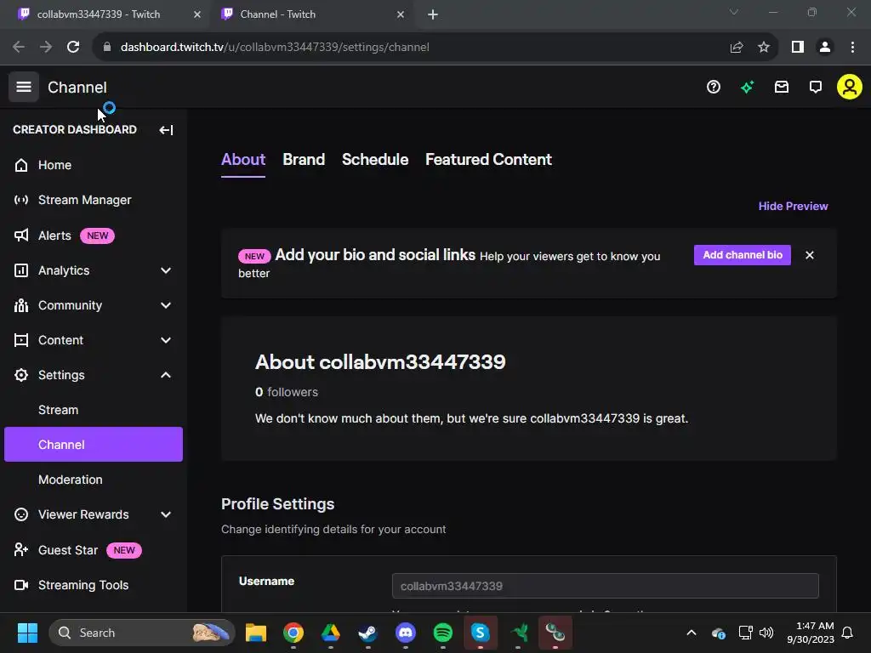The width and height of the screenshot is (871, 653).
Task: Open Chrome tab search dropdown arrow
Action: tap(734, 12)
